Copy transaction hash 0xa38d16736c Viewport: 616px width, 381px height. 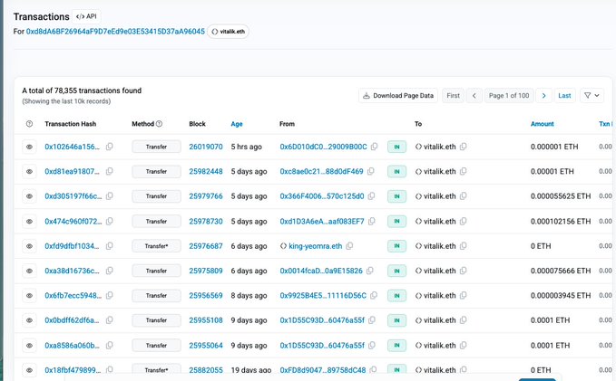pyautogui.click(x=110, y=271)
